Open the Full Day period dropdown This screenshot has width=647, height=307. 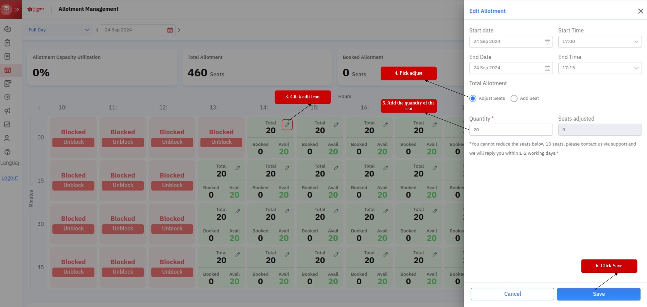[x=58, y=30]
